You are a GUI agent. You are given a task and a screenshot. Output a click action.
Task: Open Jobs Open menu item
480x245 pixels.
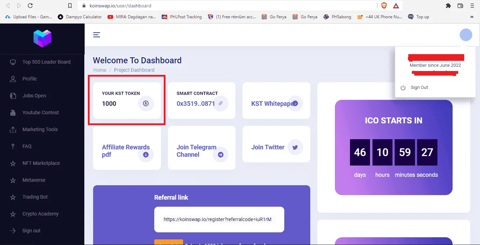tap(34, 96)
